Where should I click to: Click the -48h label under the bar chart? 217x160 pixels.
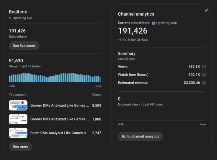pos(12,86)
